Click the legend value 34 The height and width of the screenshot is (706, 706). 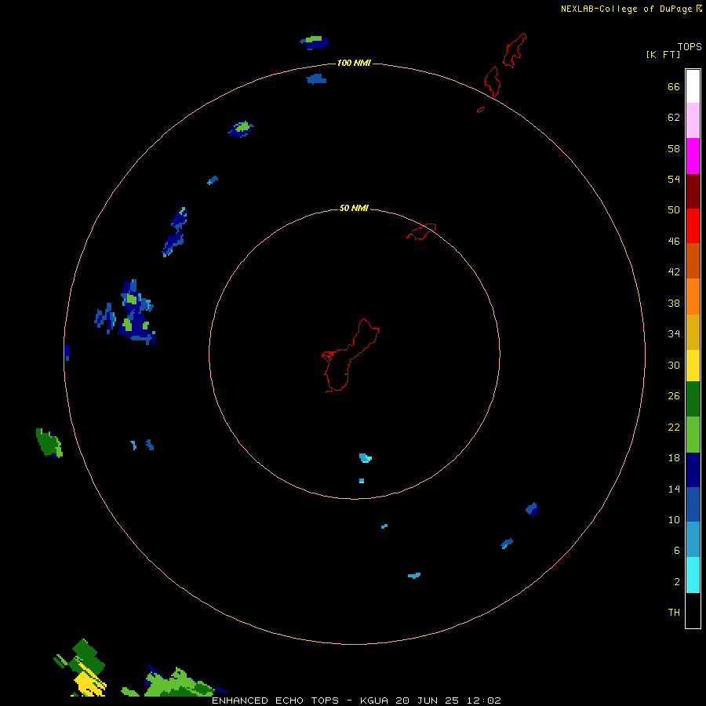pyautogui.click(x=674, y=334)
